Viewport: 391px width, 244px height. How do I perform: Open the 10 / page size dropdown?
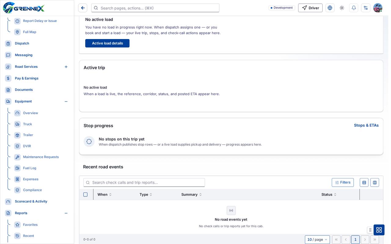pyautogui.click(x=317, y=240)
